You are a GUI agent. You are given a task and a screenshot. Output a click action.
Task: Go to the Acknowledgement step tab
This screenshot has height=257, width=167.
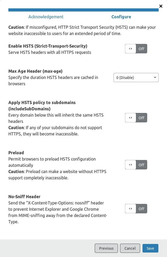46,17
